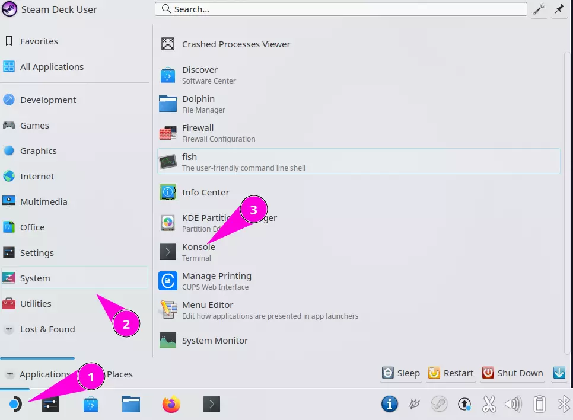The width and height of the screenshot is (573, 420).
Task: Click the Steam tray icon
Action: [x=440, y=404]
